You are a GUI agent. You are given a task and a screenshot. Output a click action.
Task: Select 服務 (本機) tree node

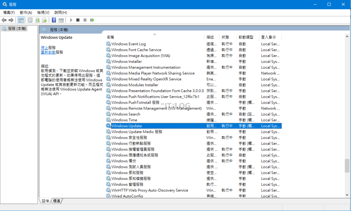[x=14, y=29]
